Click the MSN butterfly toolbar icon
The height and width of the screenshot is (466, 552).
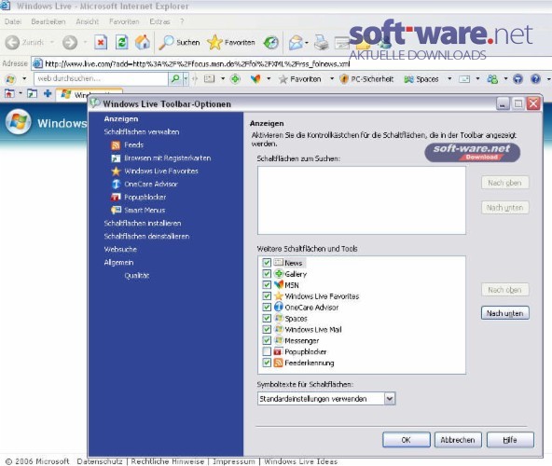255,79
